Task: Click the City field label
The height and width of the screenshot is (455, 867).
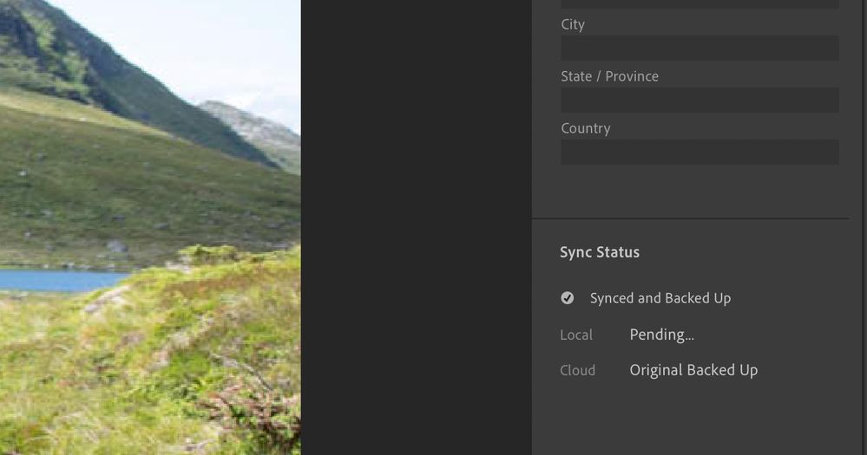Action: tap(573, 24)
